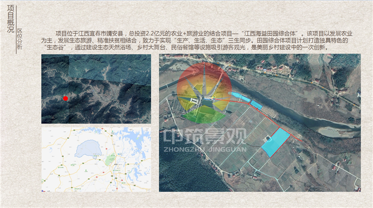Select the large blue plot on aerial photo

276,143
